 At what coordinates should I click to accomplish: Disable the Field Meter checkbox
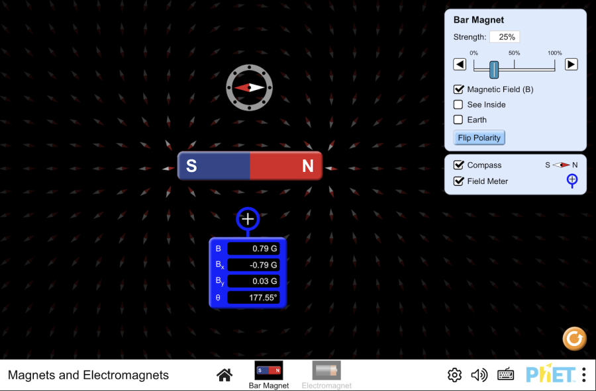(458, 181)
